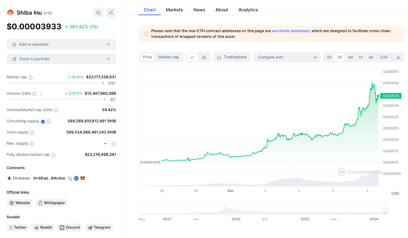Click the $0.00003933 price value
Image resolution: width=408 pixels, height=238 pixels.
pyautogui.click(x=34, y=27)
